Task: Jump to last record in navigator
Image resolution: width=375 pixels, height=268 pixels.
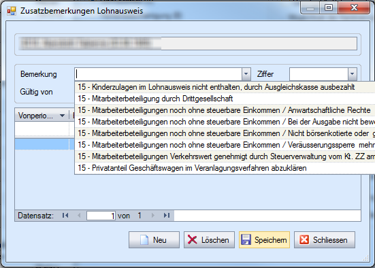Action: [167, 216]
